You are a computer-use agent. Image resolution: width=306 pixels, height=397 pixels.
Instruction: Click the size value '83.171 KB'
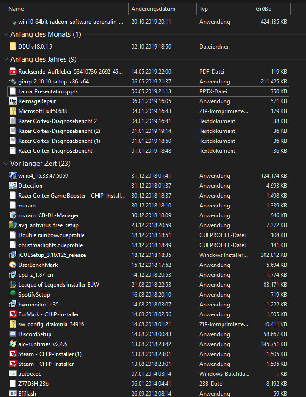275,285
